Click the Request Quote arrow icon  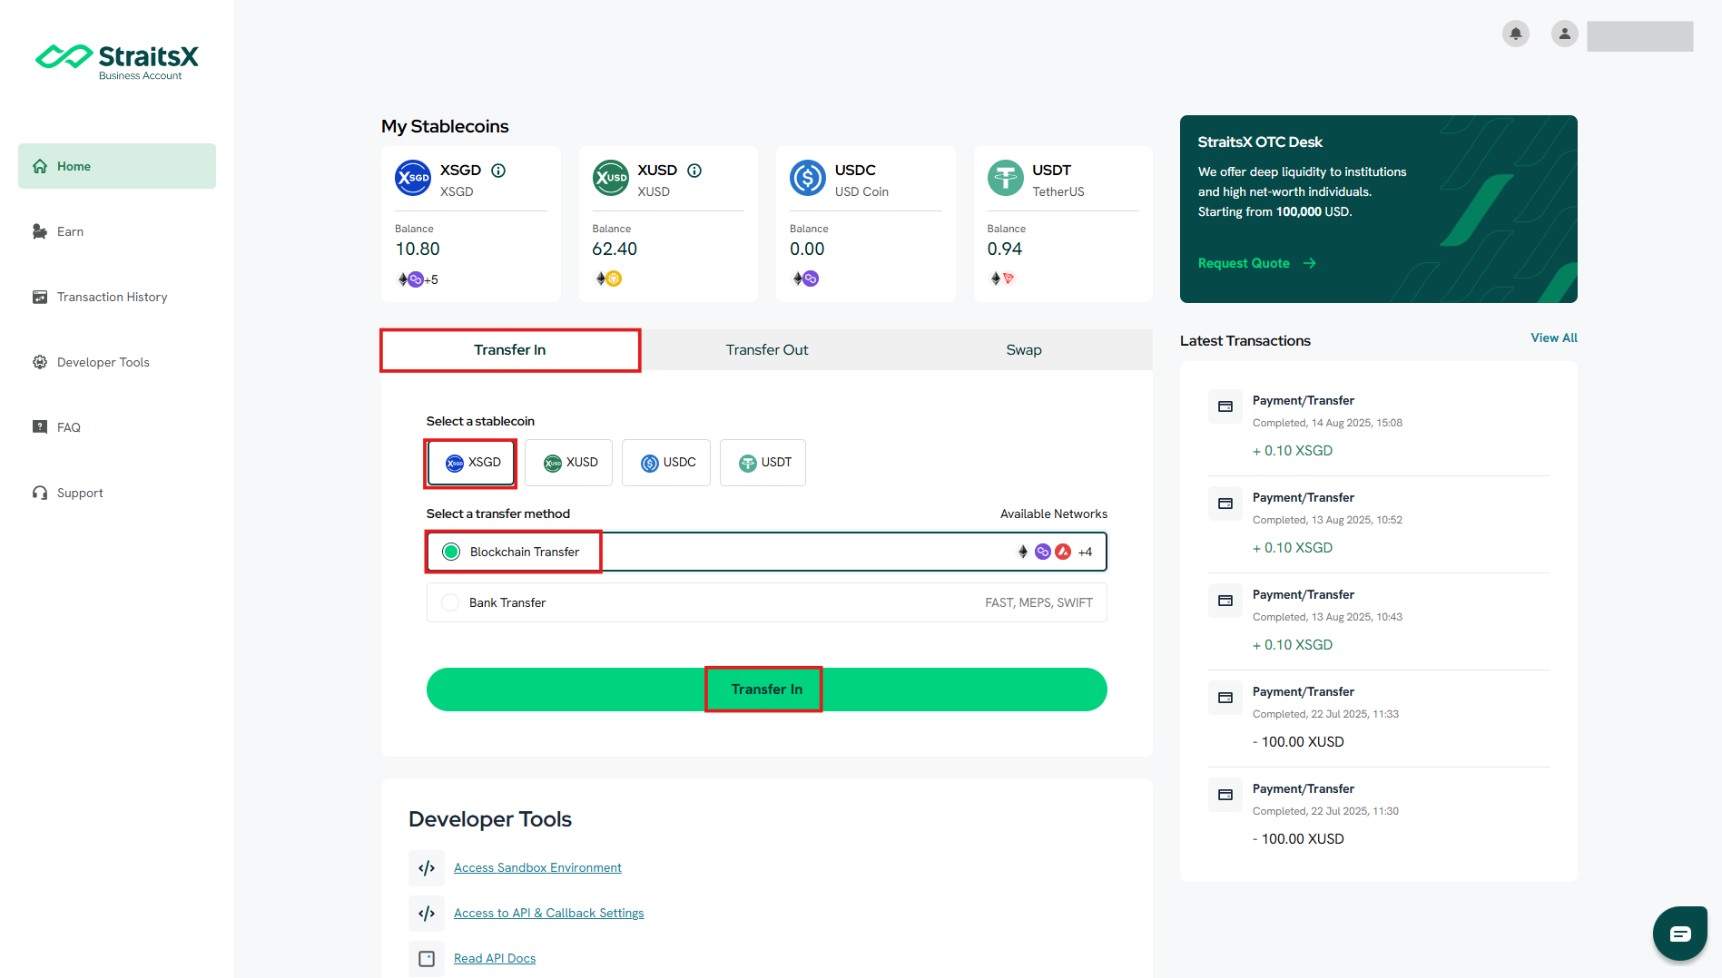click(x=1309, y=263)
